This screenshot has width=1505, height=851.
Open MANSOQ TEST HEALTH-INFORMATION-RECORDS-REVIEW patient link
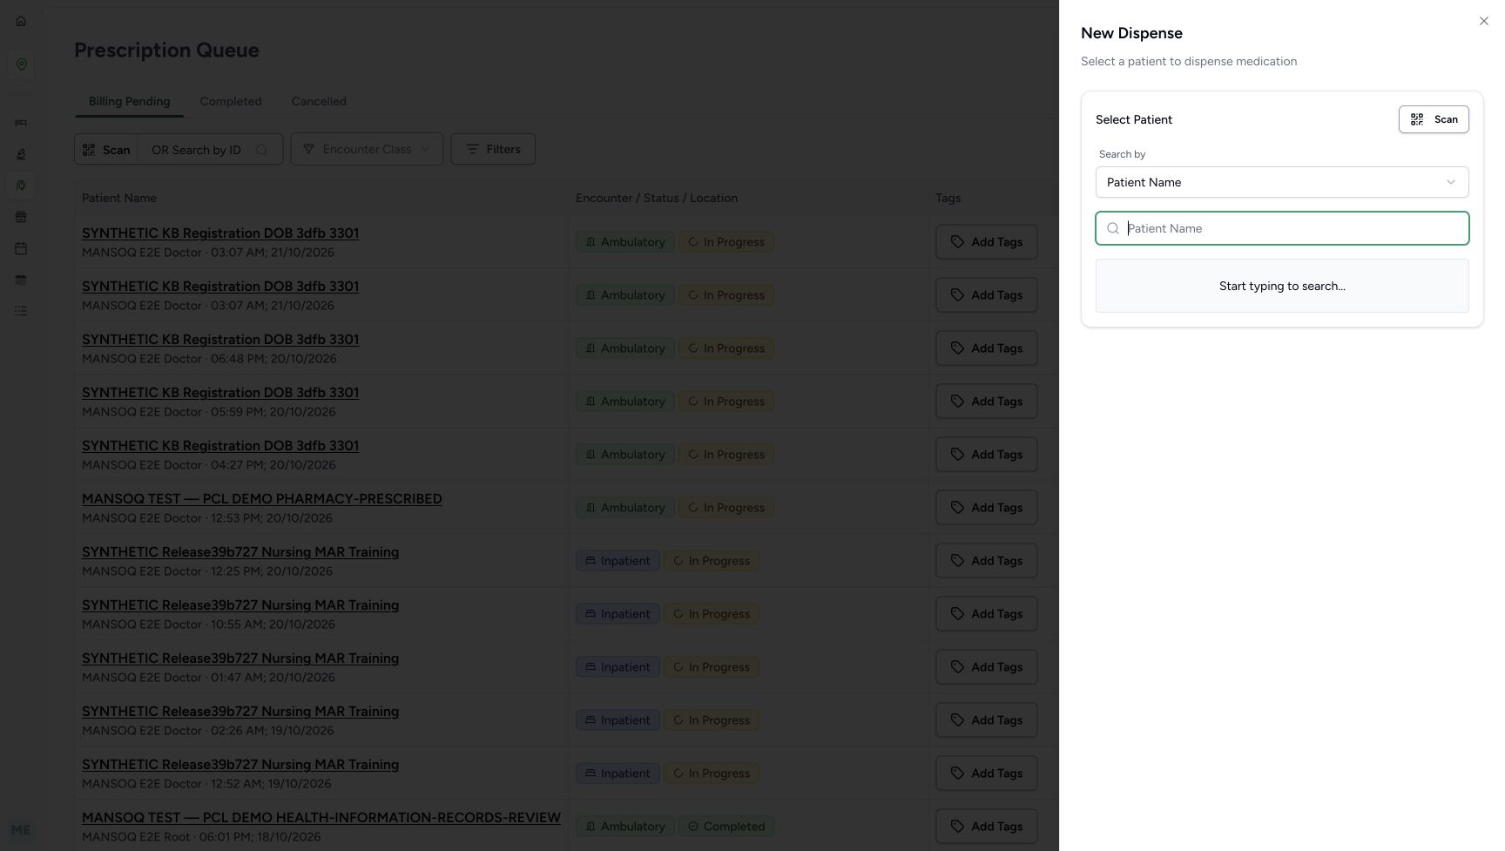tap(321, 818)
